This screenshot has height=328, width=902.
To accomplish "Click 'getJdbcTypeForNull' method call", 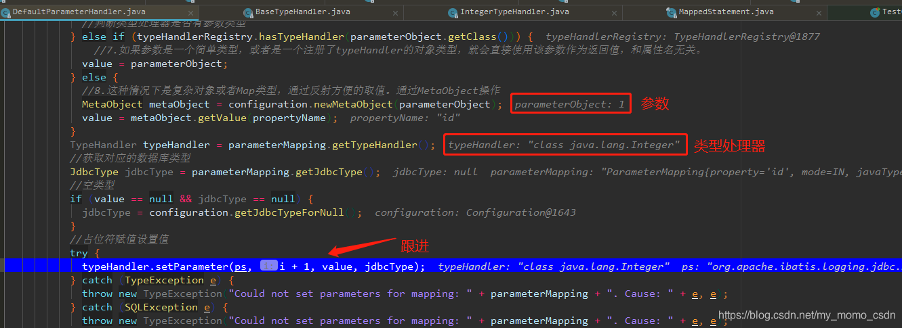I will click(x=291, y=212).
